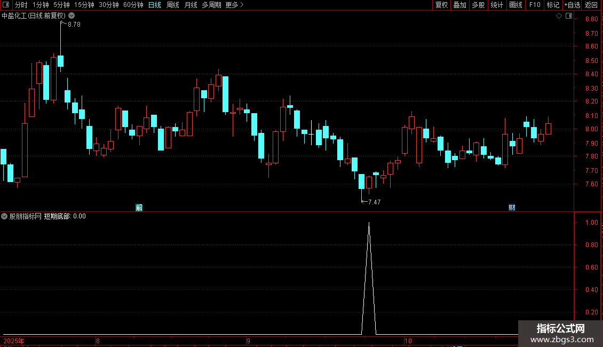
Task: Open dropdown next to 中盐化工 title
Action: point(72,16)
